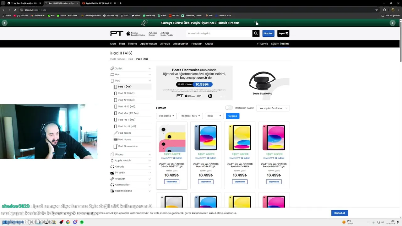This screenshot has width=402, height=226.
Task: Open Aksesuarlar in top navigation
Action: pos(181,44)
